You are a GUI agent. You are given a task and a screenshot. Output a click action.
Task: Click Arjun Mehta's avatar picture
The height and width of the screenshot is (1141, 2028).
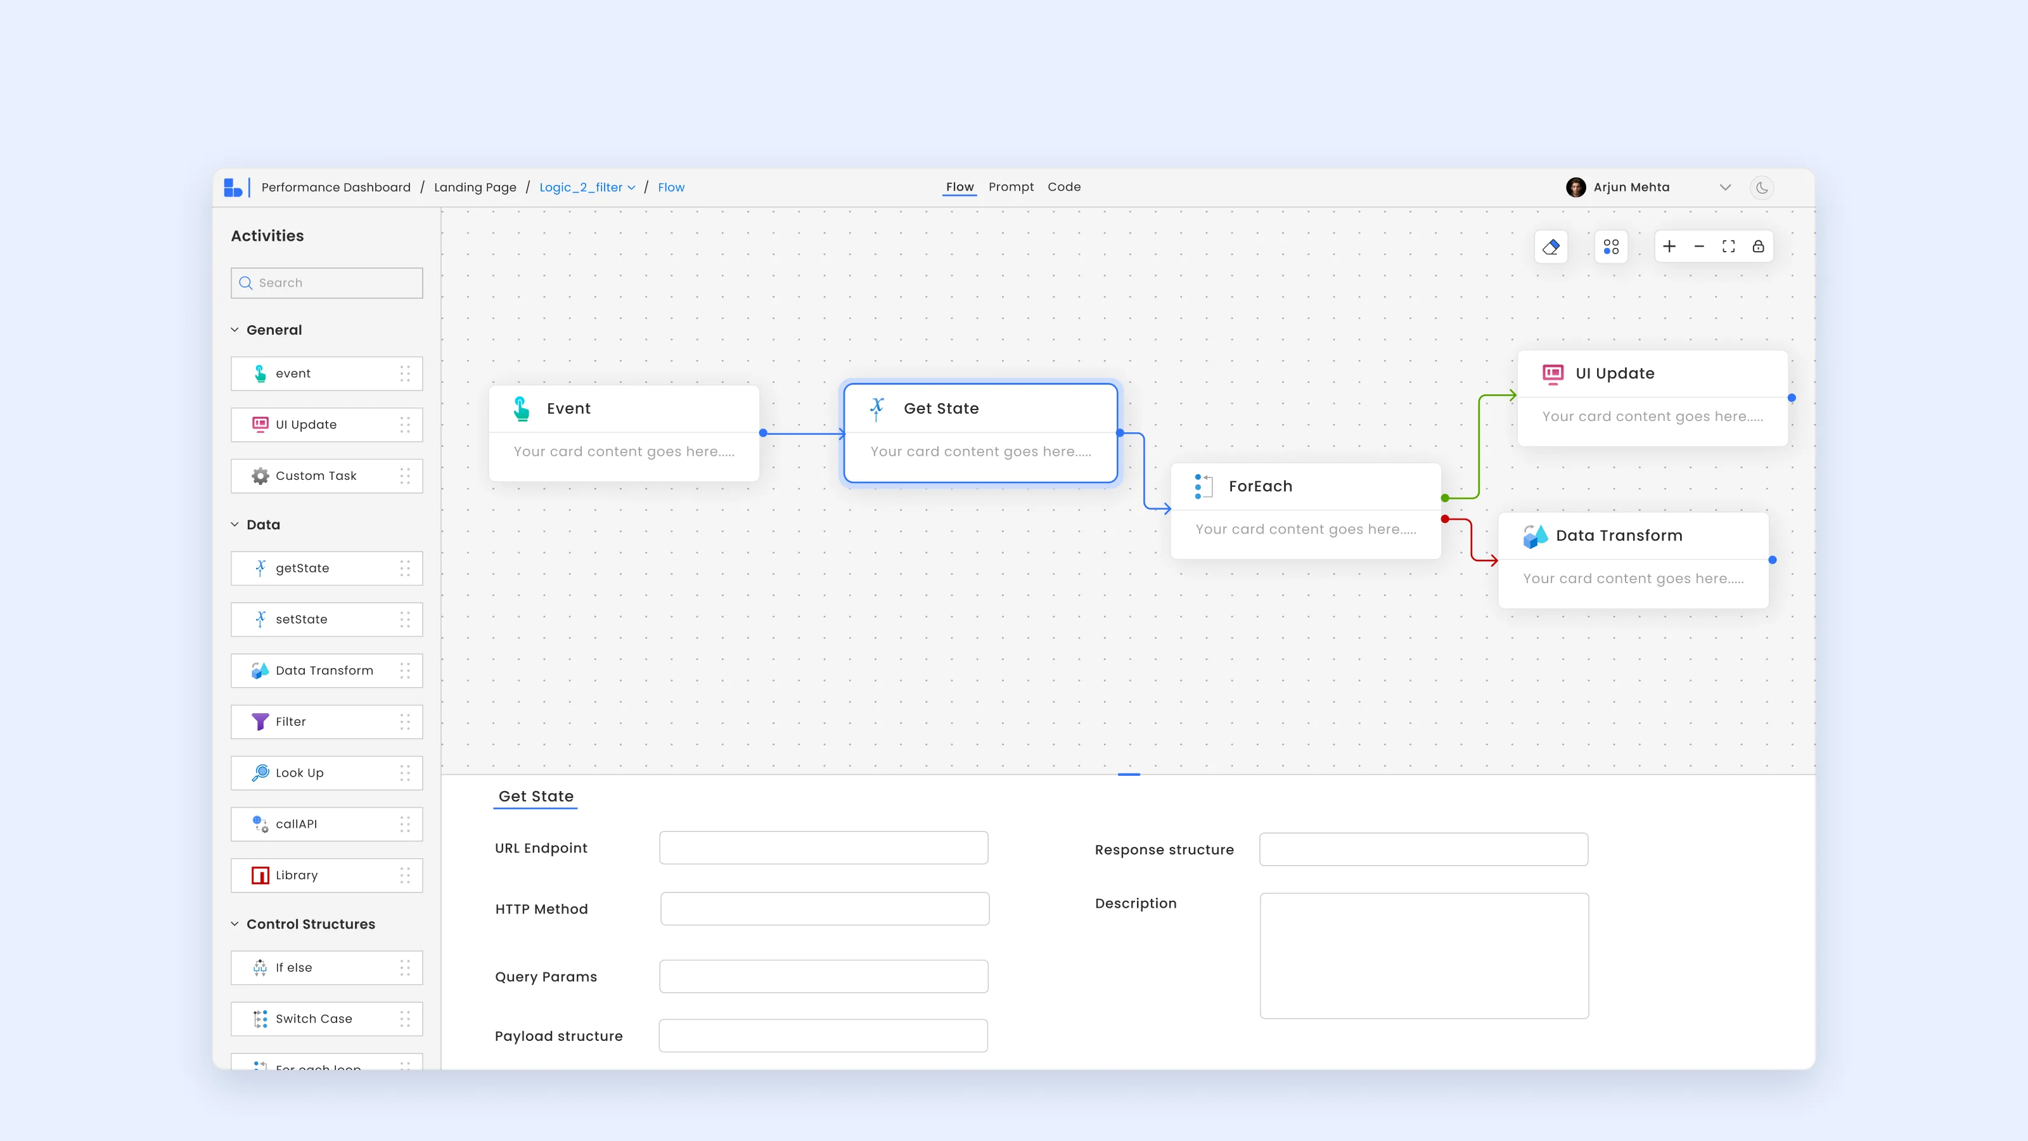point(1576,188)
